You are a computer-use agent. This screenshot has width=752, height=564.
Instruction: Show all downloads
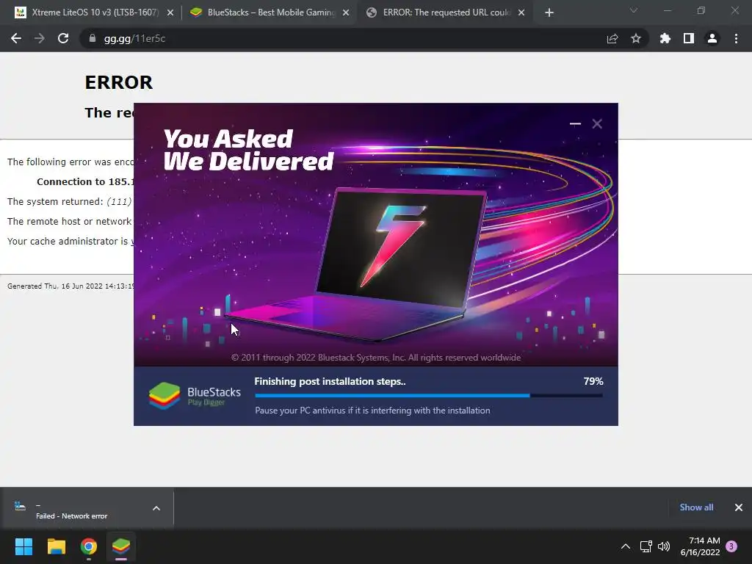tap(696, 507)
